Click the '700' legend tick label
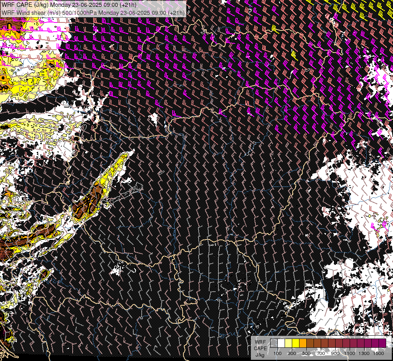 [321, 353]
